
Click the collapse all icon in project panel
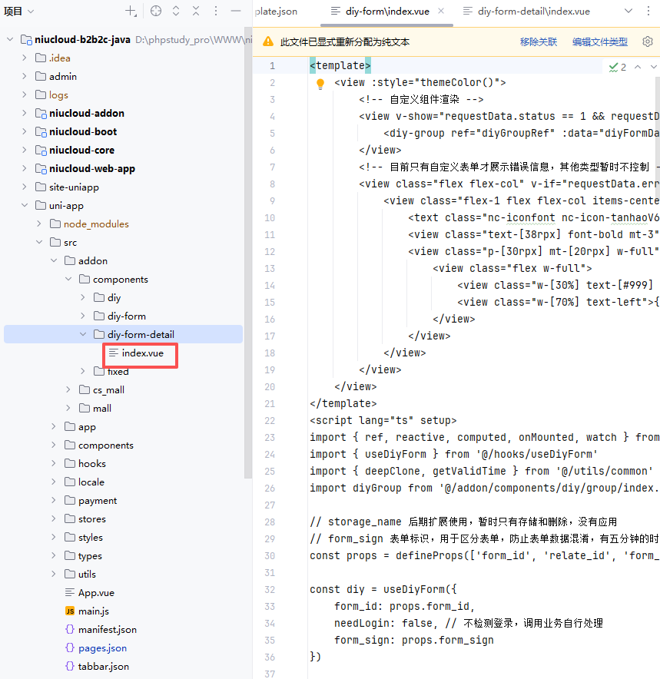[x=196, y=11]
